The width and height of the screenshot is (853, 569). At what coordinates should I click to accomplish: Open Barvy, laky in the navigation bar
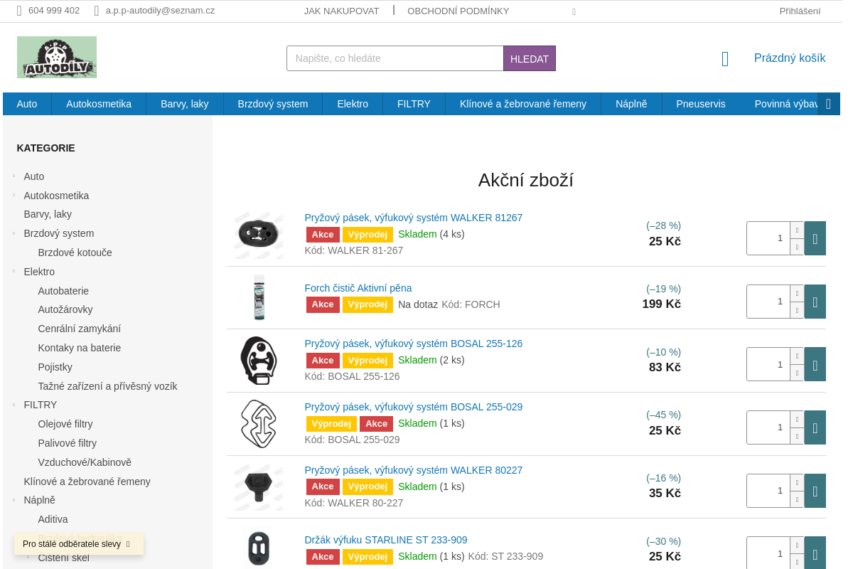(185, 104)
